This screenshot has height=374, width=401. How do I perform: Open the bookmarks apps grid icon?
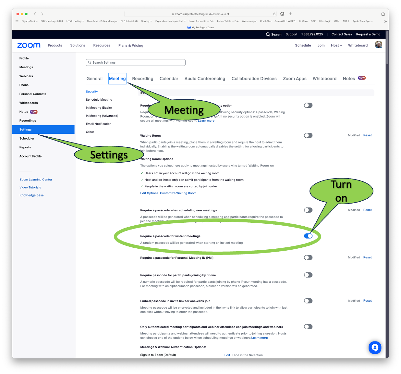[x=17, y=21]
